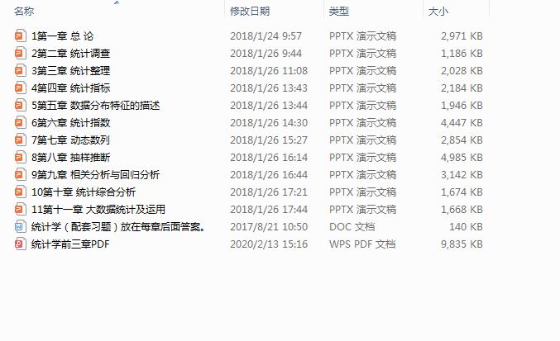Select the PPTX icon for 1第一章 总论

(21, 36)
